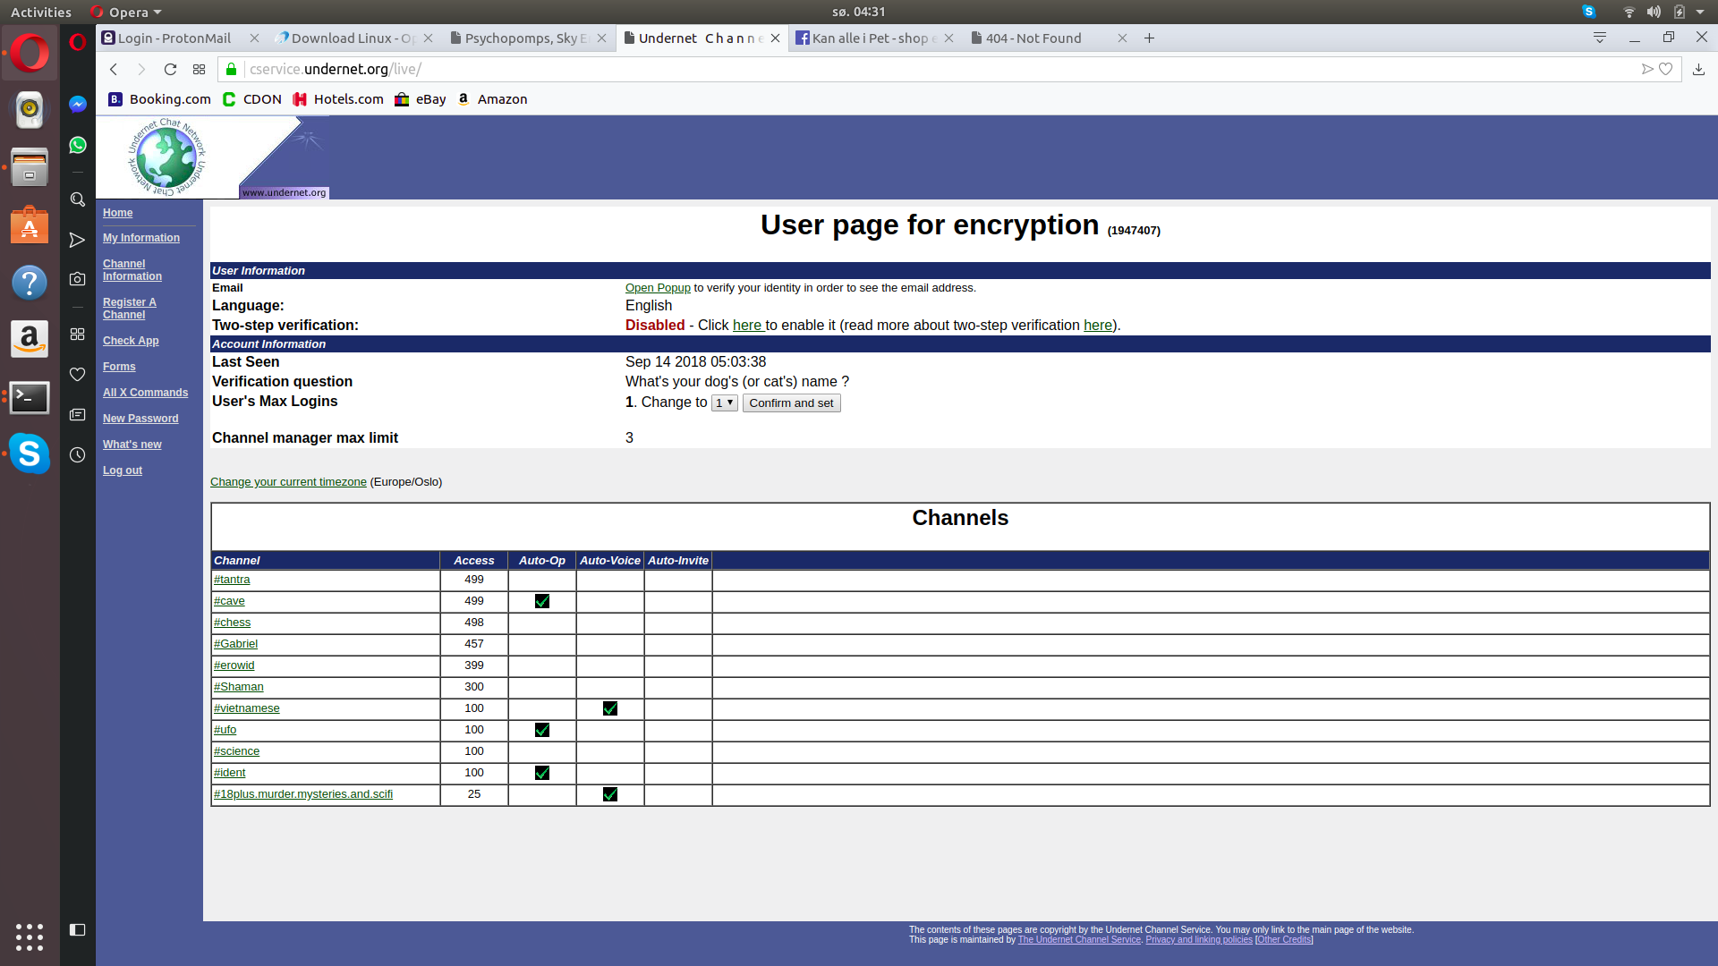Open New Password in side menu
Screen dimensions: 1718x966
140,419
